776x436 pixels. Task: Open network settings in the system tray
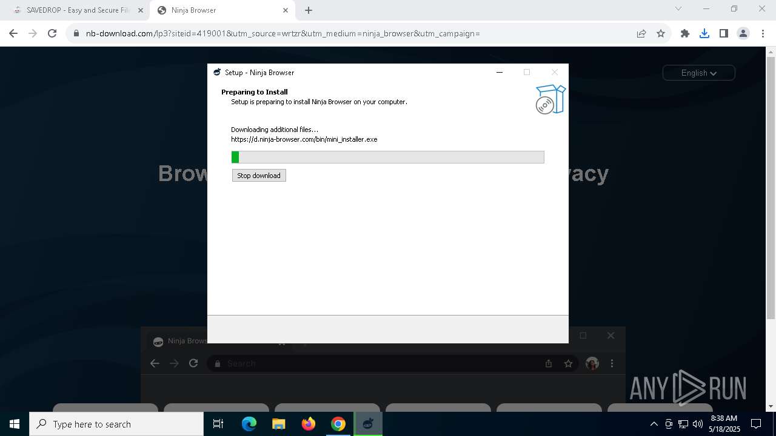tap(683, 424)
